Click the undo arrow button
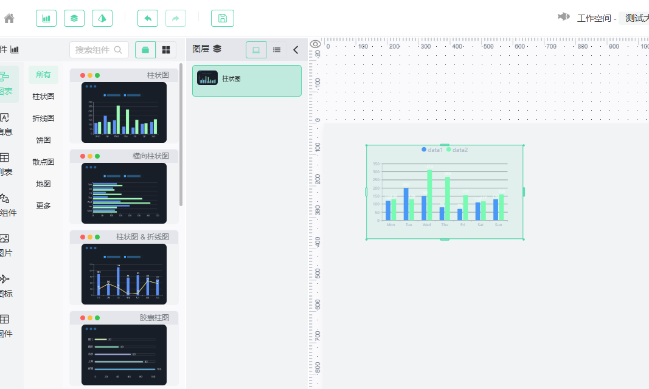The width and height of the screenshot is (649, 389). point(148,18)
